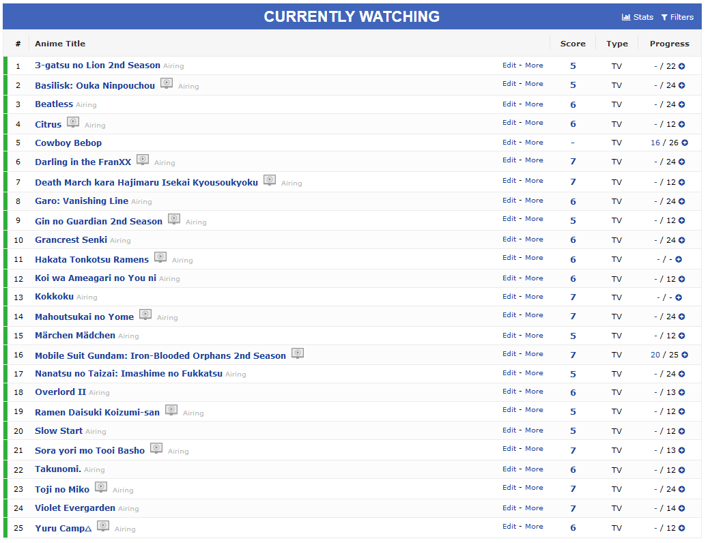Viewport: 712px width, 543px height.
Task: Add an episode to Yuru Camp progress
Action: click(x=681, y=528)
